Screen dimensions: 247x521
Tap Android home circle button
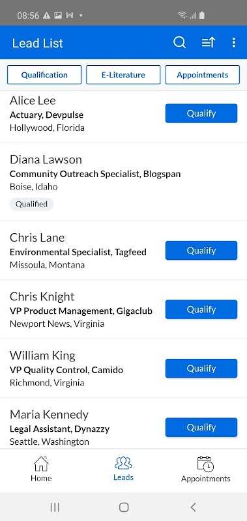pos(124,507)
